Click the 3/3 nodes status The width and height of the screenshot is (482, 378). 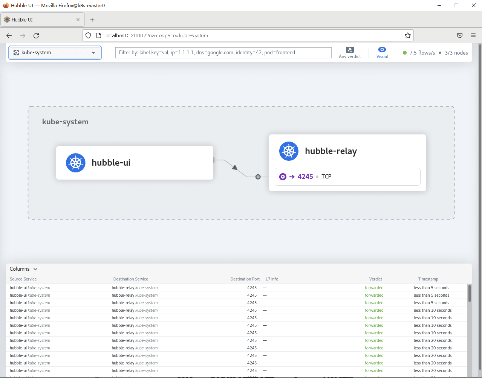[x=456, y=53]
